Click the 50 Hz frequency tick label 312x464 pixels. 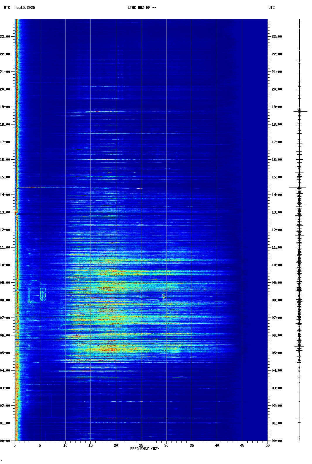[x=268, y=446]
